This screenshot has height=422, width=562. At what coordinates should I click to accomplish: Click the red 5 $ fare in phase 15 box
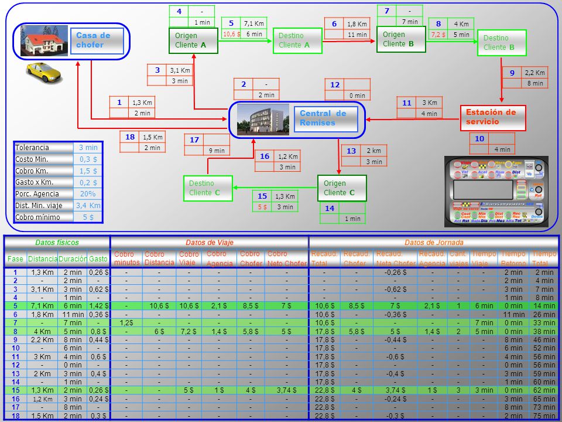click(262, 207)
